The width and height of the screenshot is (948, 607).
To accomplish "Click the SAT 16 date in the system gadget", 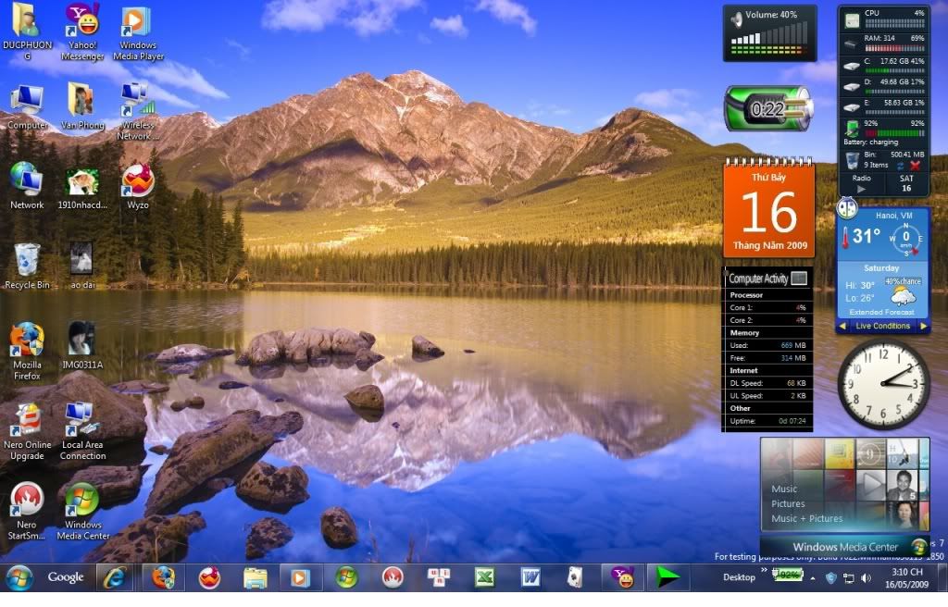I will tap(906, 183).
